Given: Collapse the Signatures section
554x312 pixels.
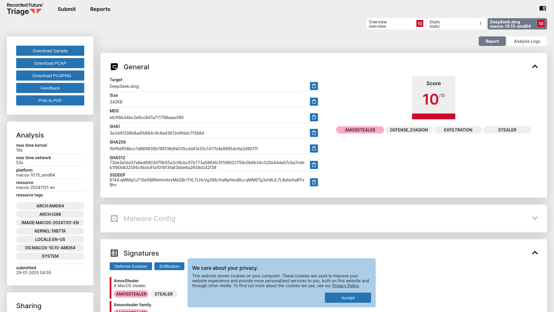Looking at the screenshot, I should (535, 253).
